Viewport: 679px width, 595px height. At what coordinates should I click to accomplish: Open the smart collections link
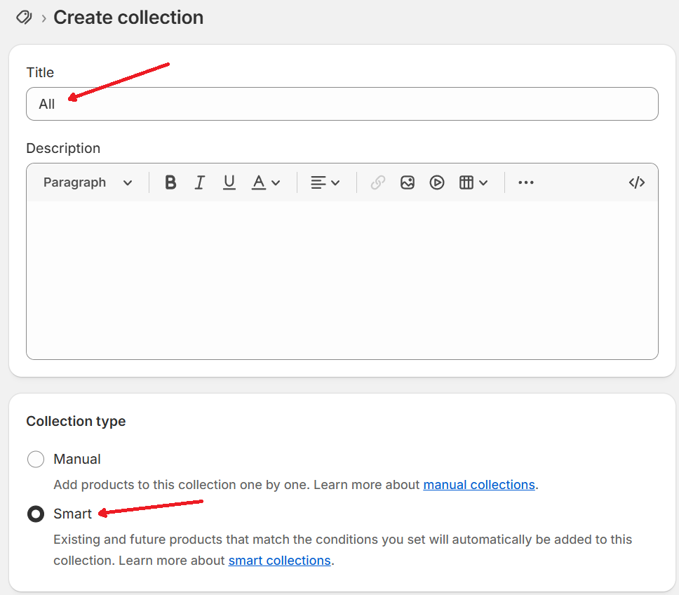[279, 561]
